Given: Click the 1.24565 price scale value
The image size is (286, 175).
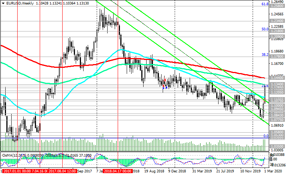Looking at the screenshot, I should point(277,14).
